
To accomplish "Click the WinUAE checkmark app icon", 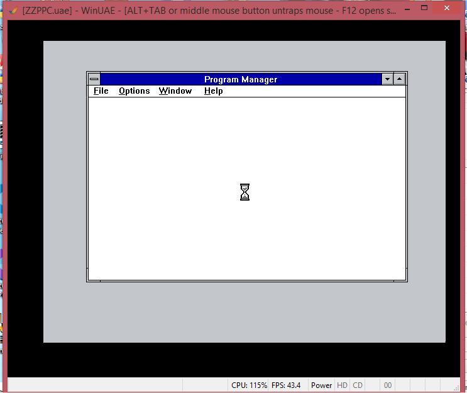I will pos(13,11).
